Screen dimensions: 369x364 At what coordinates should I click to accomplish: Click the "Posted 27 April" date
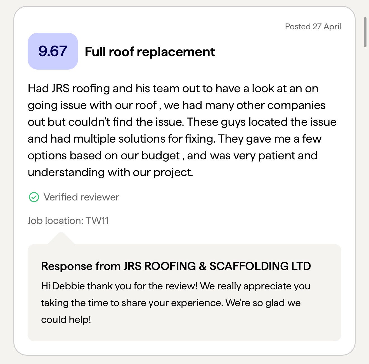point(313,27)
